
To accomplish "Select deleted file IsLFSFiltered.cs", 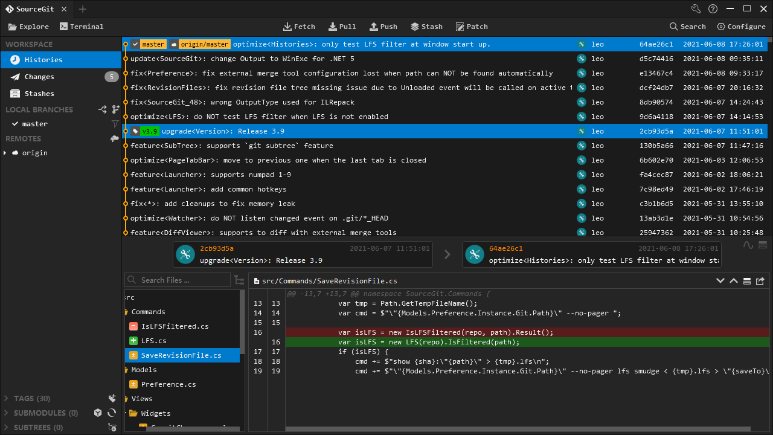I will [x=182, y=326].
